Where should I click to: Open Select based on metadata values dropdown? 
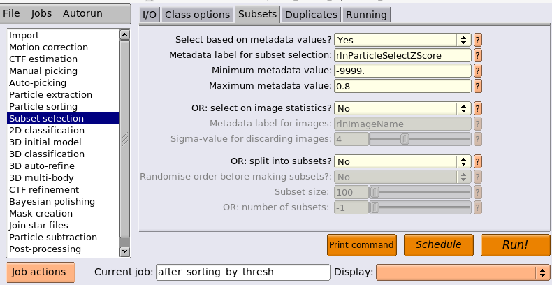click(402, 40)
